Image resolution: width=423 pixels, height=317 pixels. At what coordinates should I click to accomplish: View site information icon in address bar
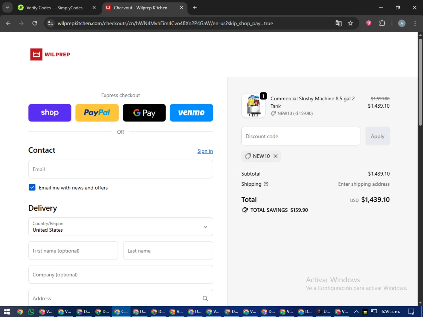pos(50,23)
